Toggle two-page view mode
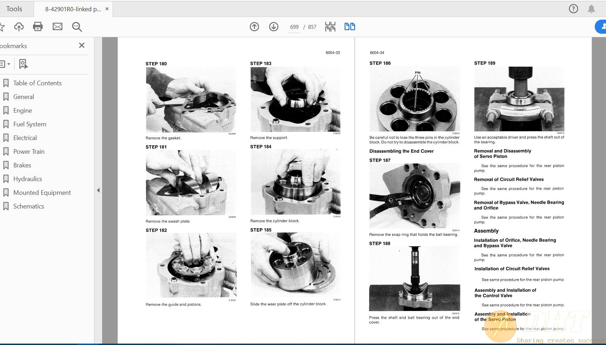606x345 pixels. pyautogui.click(x=349, y=27)
